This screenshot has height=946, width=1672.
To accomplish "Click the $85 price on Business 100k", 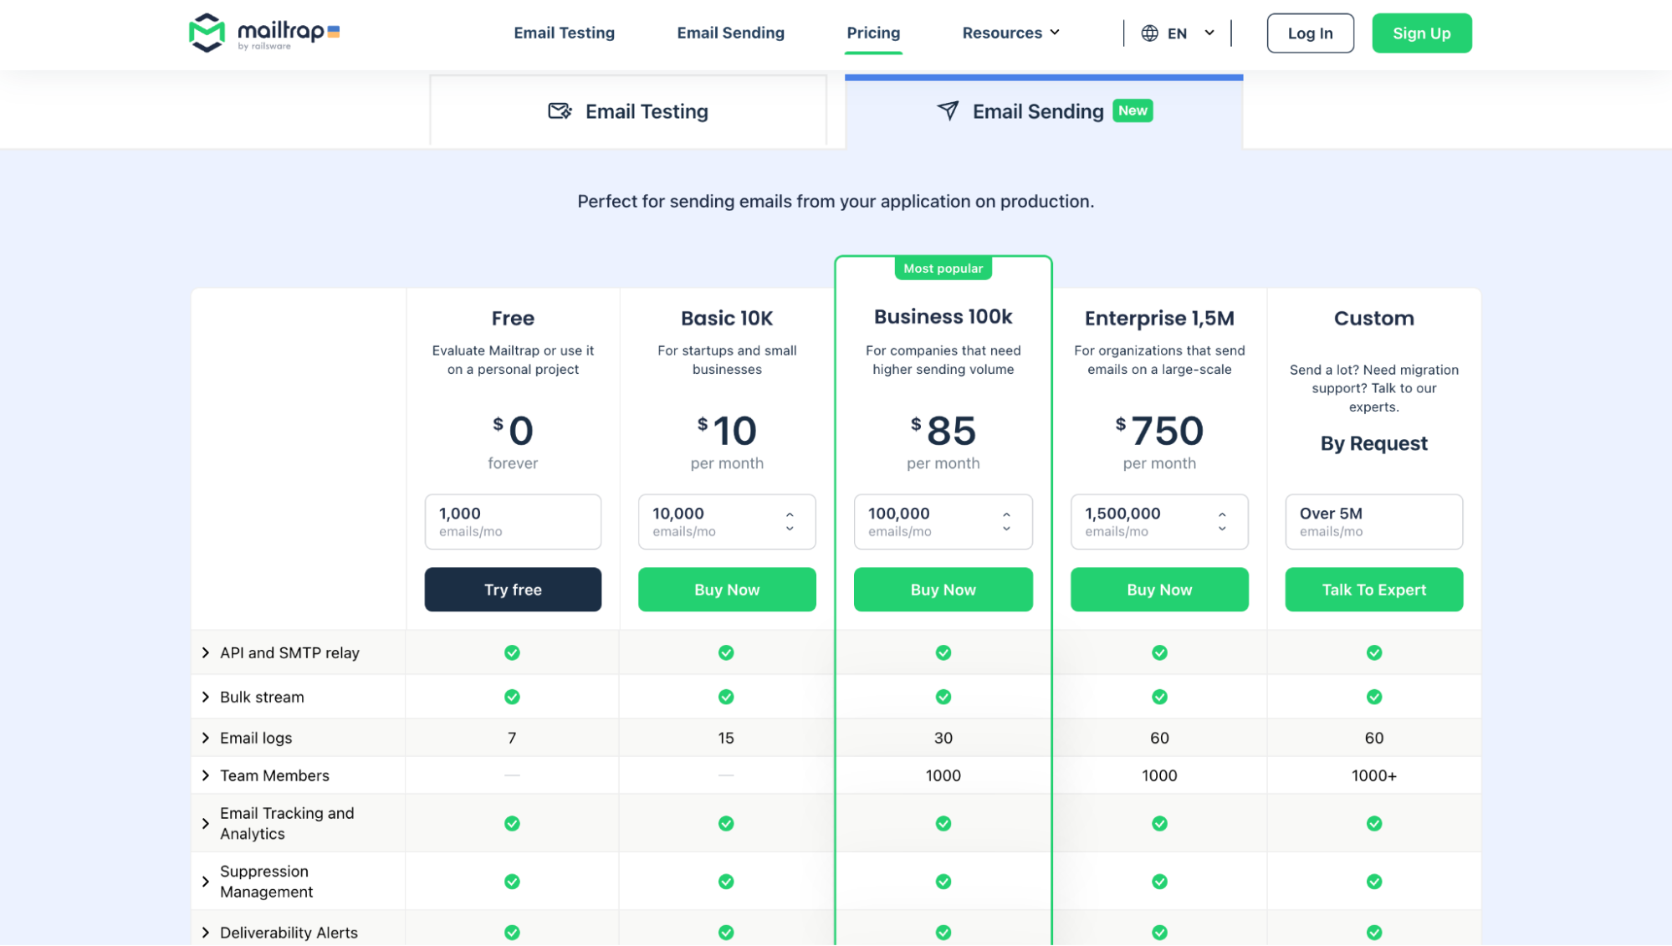I will click(943, 431).
